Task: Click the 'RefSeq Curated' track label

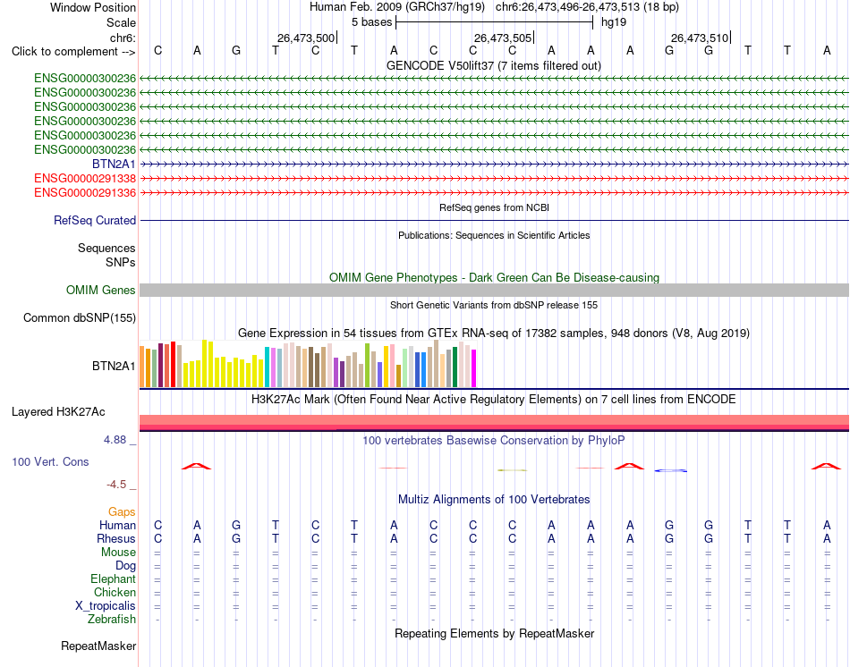Action: [95, 221]
